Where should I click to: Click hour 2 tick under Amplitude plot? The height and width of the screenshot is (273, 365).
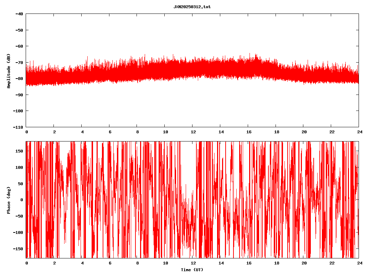55,132
